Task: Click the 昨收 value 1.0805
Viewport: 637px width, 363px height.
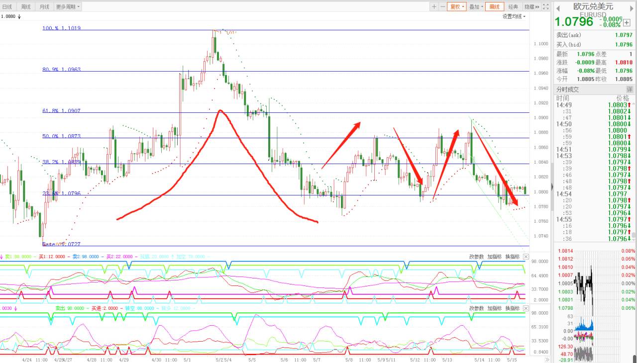Action: 624,79
